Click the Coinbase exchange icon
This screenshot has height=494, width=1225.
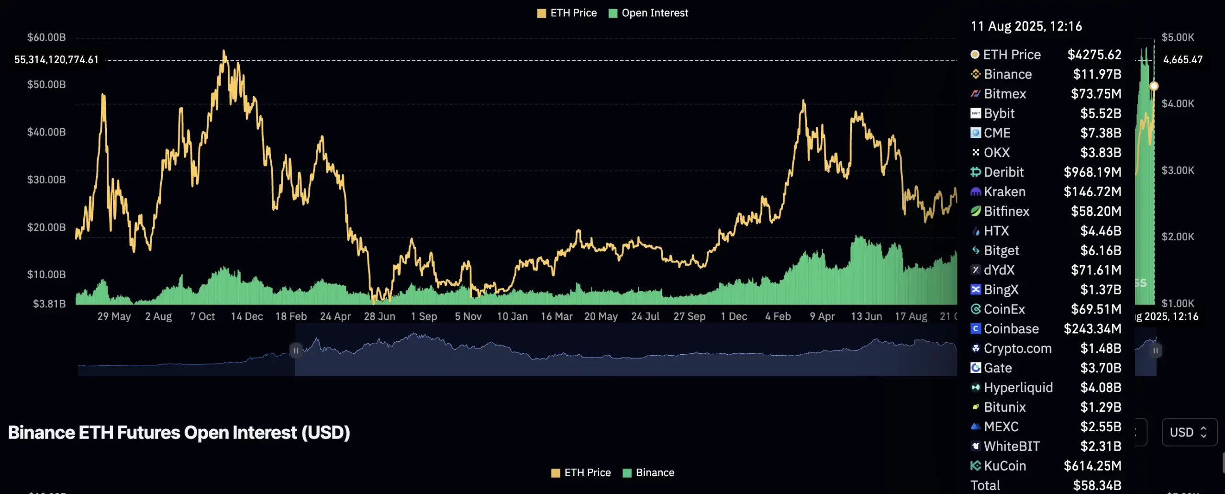coord(975,329)
